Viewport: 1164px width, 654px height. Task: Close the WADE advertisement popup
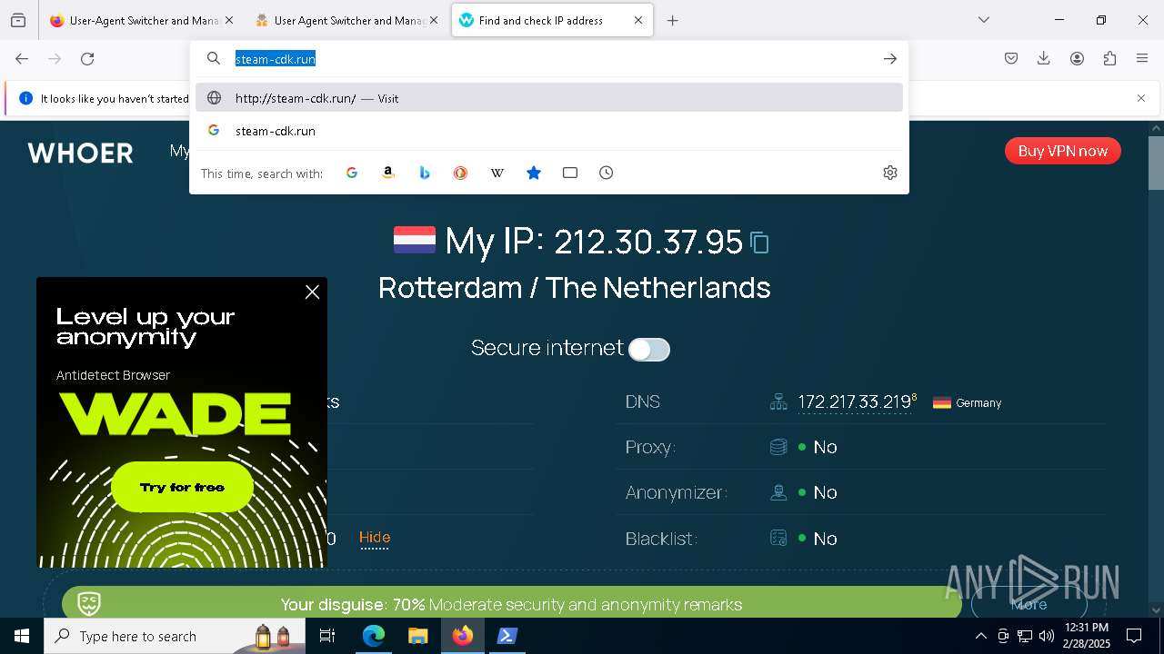[312, 292]
